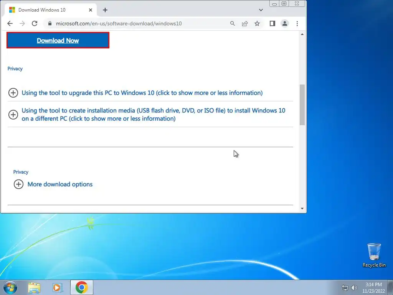Open 'Using the tool to upgrade this PC' link
This screenshot has height=295, width=393.
pyautogui.click(x=142, y=93)
